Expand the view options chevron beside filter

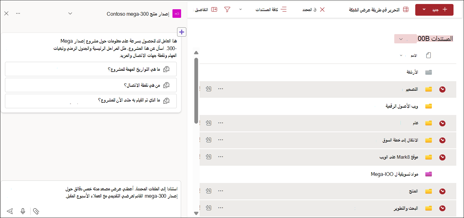click(240, 10)
